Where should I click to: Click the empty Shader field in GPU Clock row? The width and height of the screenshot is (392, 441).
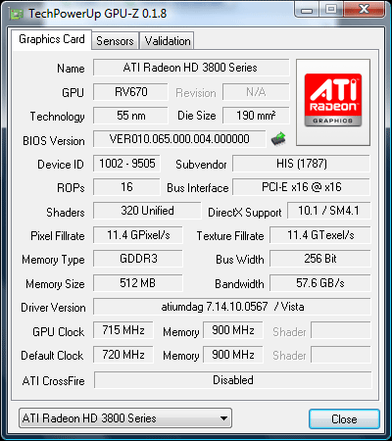pos(341,330)
